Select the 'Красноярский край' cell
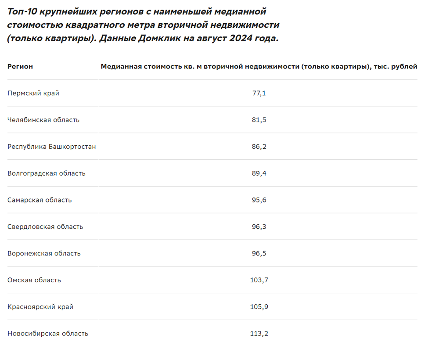The width and height of the screenshot is (439, 342). click(40, 307)
